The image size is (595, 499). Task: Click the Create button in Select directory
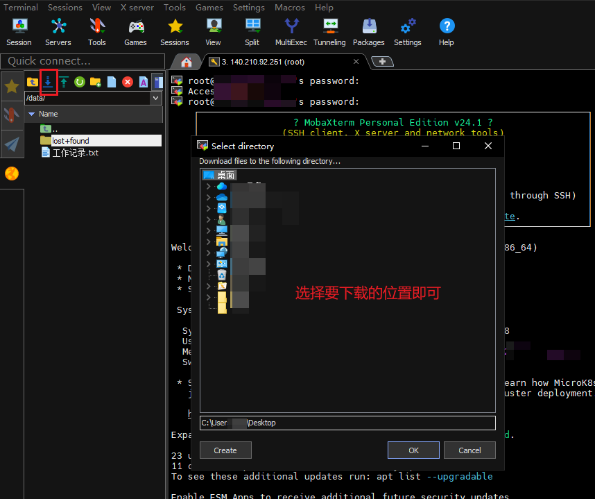[x=225, y=450]
